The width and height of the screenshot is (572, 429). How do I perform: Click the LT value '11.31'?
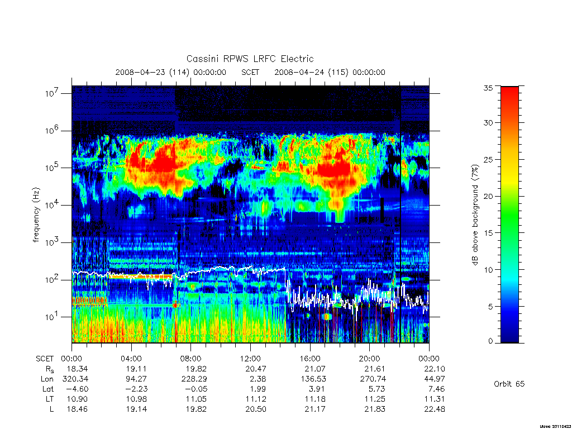point(435,399)
